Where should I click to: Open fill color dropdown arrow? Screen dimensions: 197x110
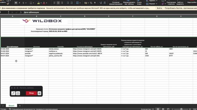[41, 3]
